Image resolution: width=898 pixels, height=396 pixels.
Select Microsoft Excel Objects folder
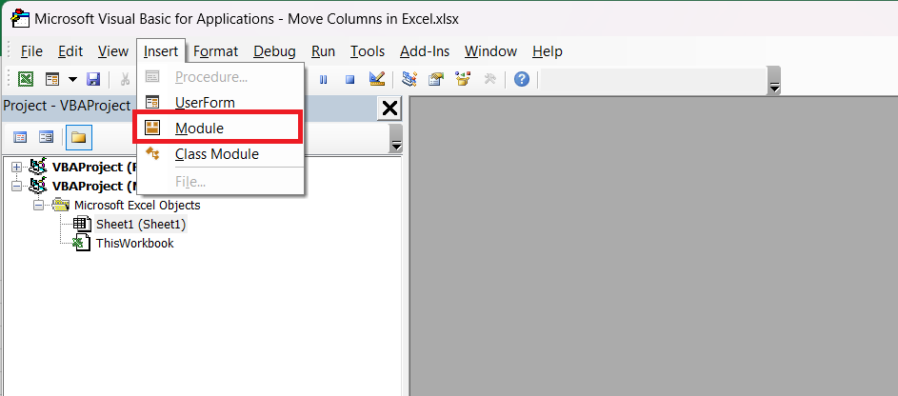pos(137,205)
